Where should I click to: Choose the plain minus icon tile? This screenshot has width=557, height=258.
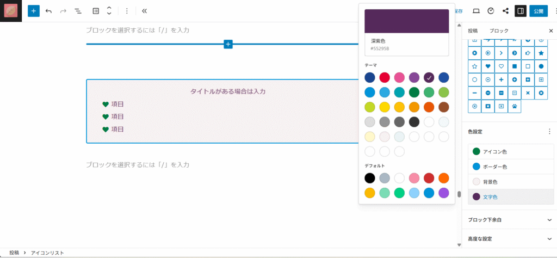tap(474, 93)
